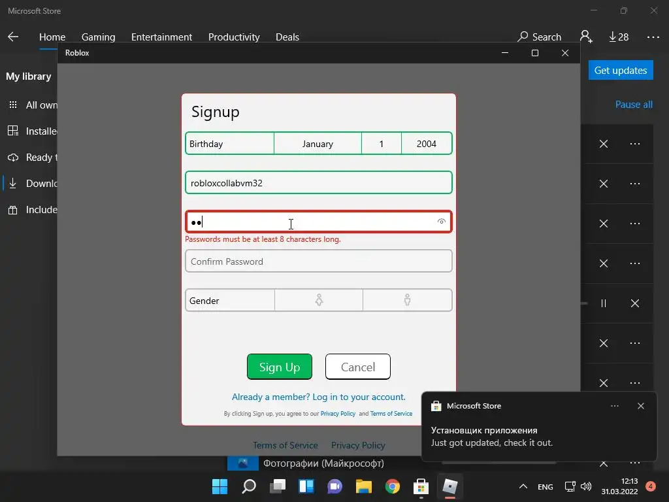Open notification center badge showing 4

651,486
